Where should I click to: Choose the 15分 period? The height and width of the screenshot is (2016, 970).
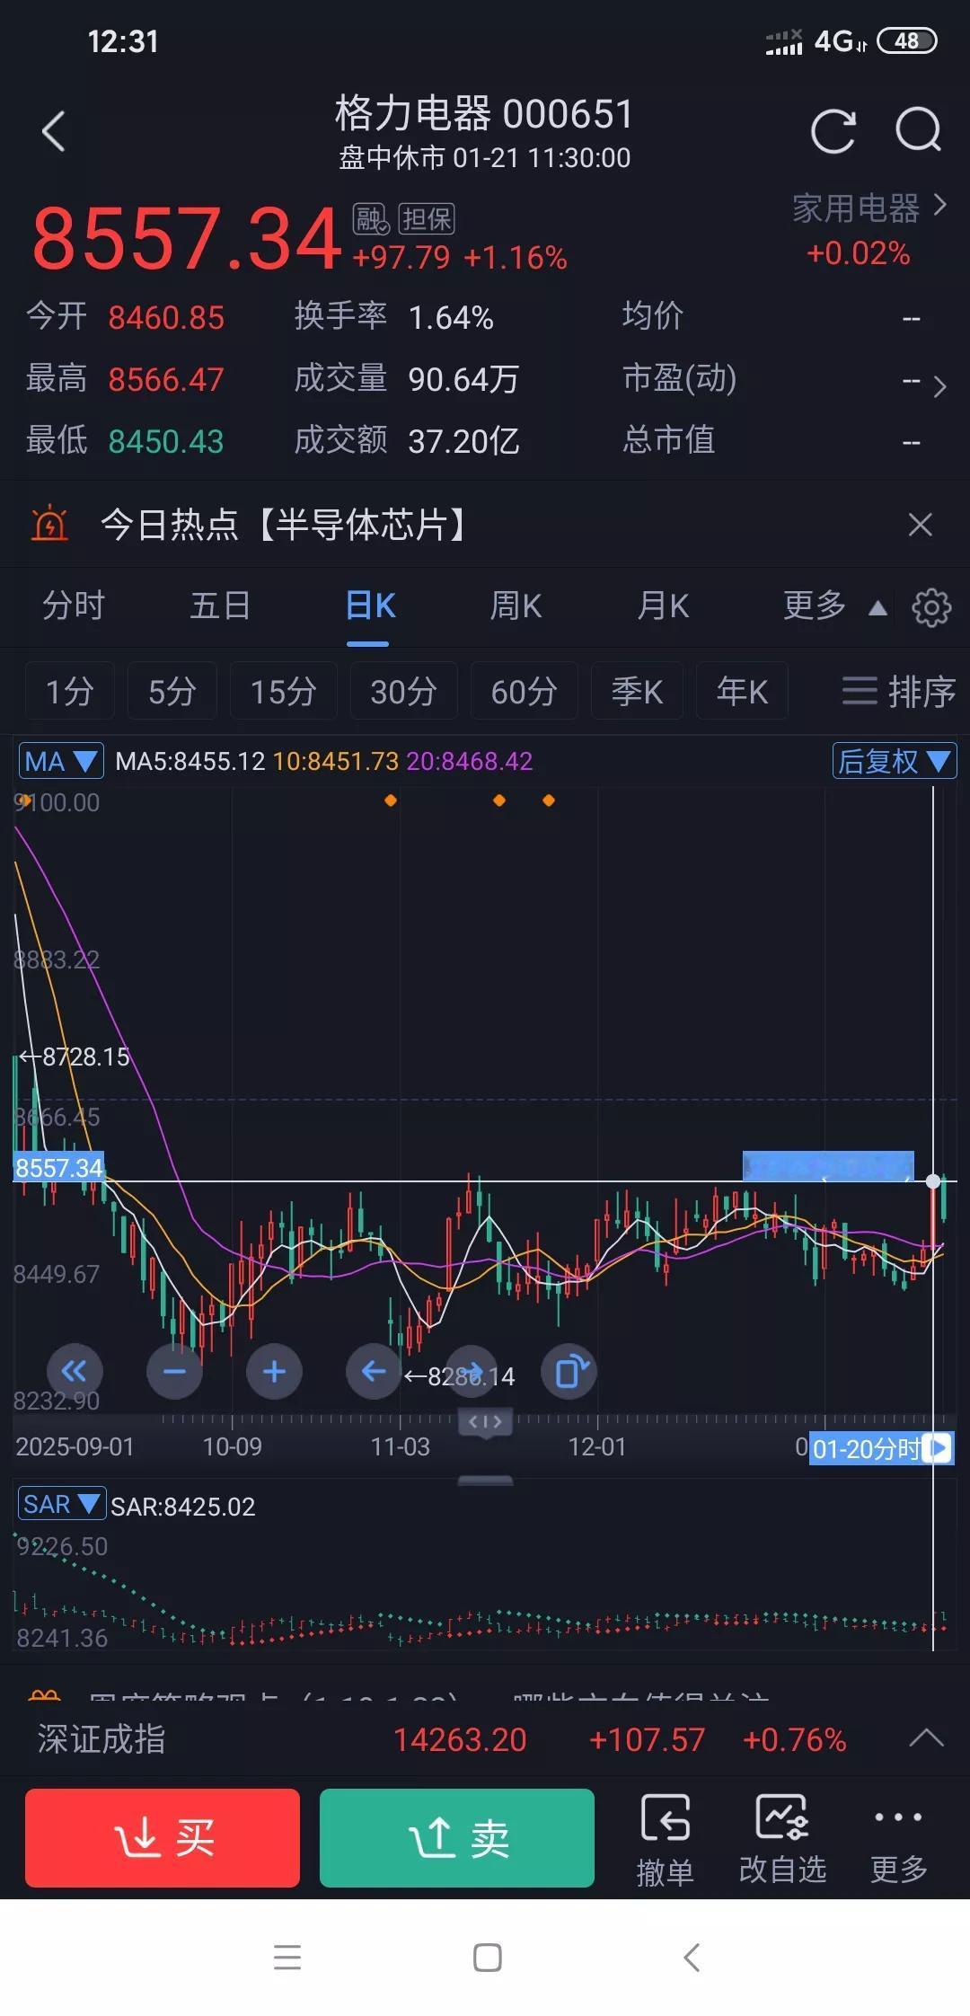point(283,691)
